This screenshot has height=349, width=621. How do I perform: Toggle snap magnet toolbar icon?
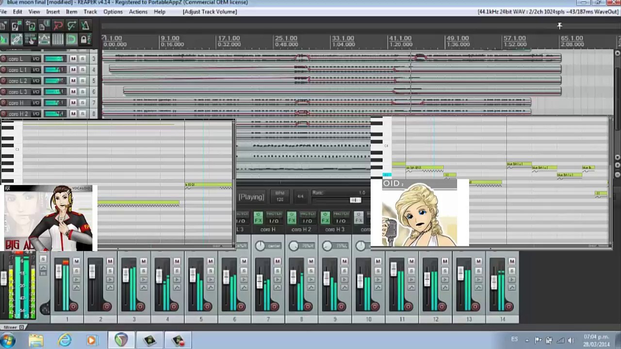[x=71, y=39]
